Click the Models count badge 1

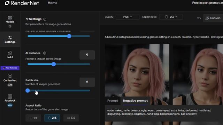coord(10,26)
